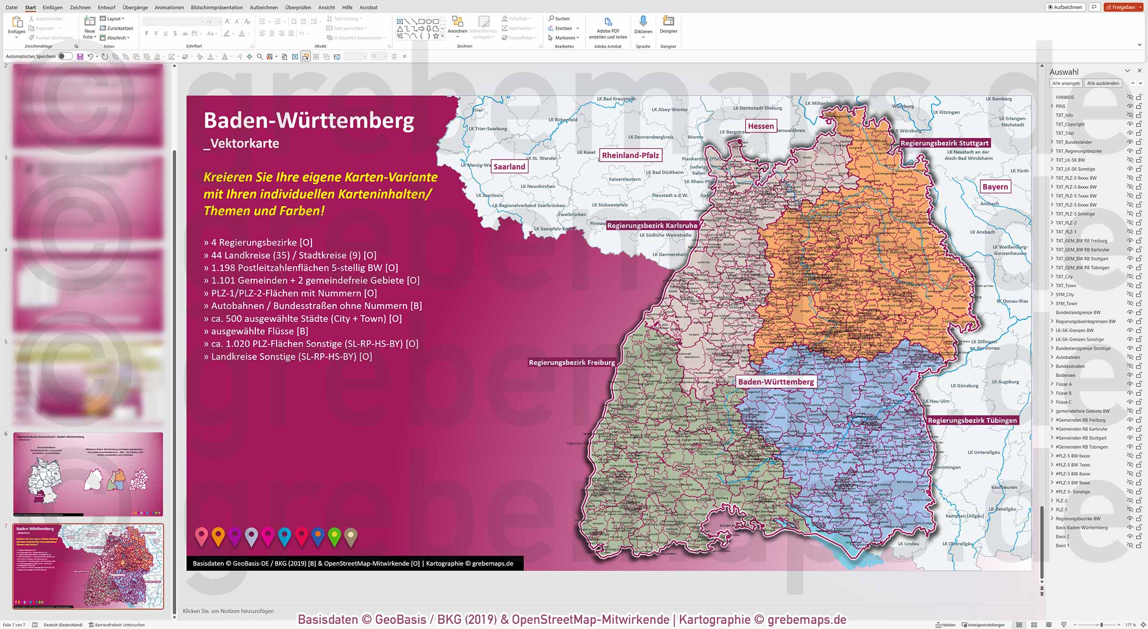The height and width of the screenshot is (629, 1148).
Task: Click the Alle anzeigen button
Action: [x=1066, y=83]
